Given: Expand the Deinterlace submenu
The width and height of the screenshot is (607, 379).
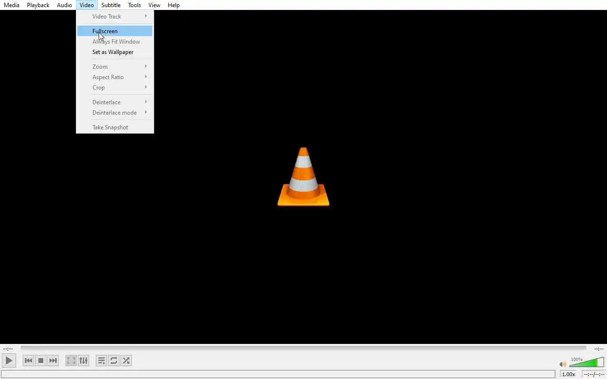Looking at the screenshot, I should tap(115, 102).
